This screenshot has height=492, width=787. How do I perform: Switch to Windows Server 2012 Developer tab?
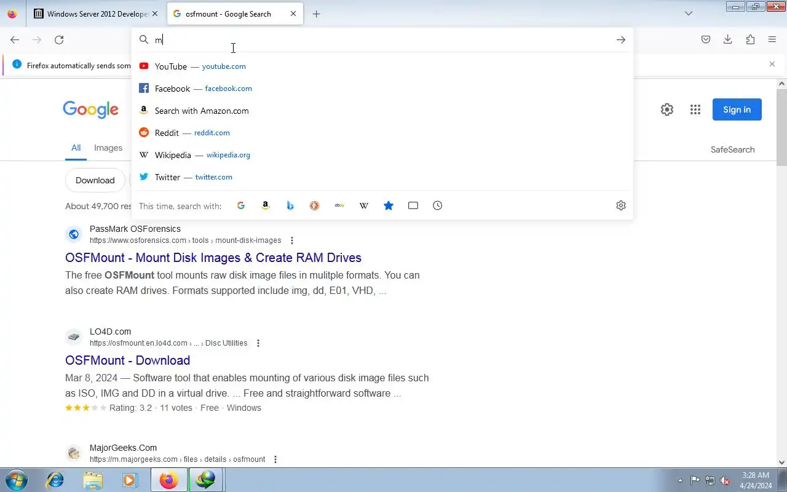click(x=96, y=14)
